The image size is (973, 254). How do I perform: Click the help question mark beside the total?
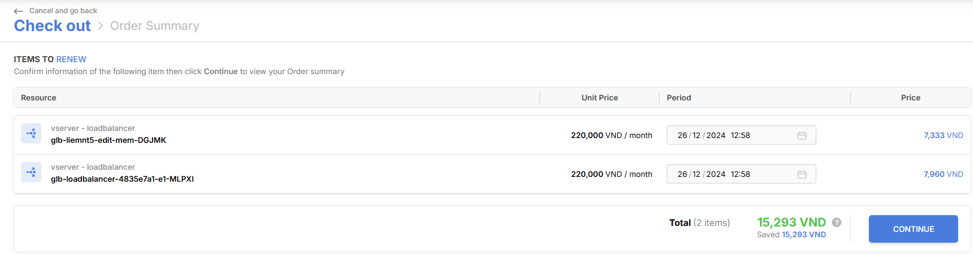(x=837, y=222)
